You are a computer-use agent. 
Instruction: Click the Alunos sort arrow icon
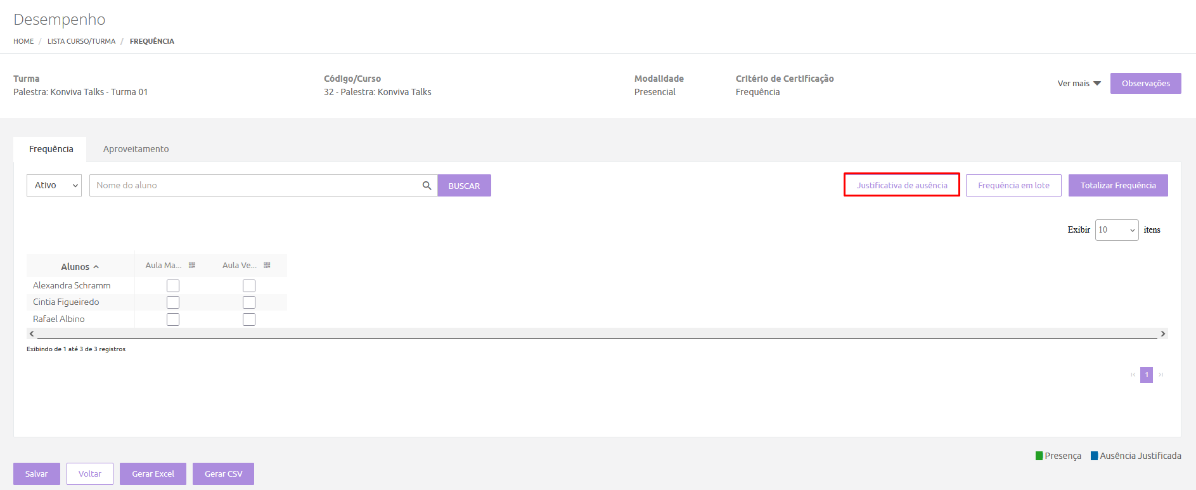click(96, 267)
